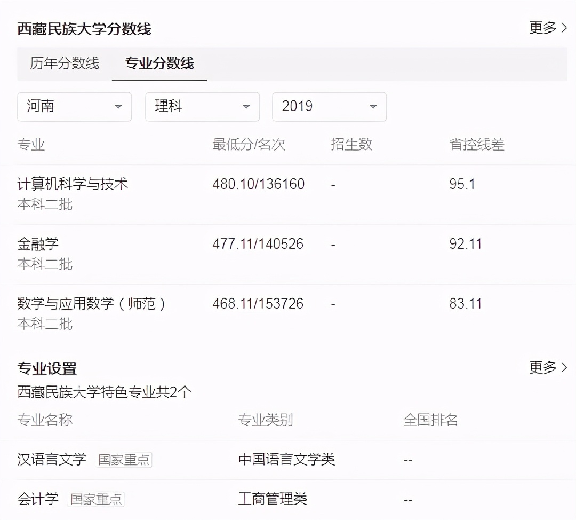The image size is (576, 520).
Task: Click the arrow icon in the 理科 selector
Action: coord(246,107)
